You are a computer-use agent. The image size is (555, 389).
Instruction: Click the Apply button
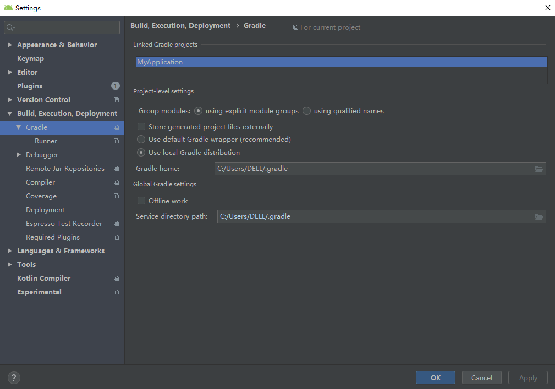(527, 377)
